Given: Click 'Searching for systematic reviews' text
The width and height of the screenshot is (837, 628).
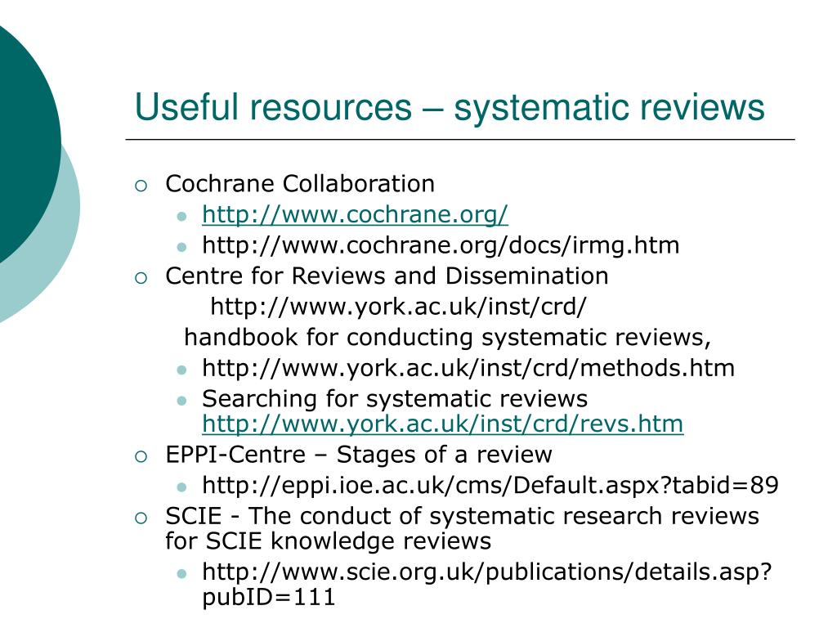Looking at the screenshot, I should coord(395,399).
